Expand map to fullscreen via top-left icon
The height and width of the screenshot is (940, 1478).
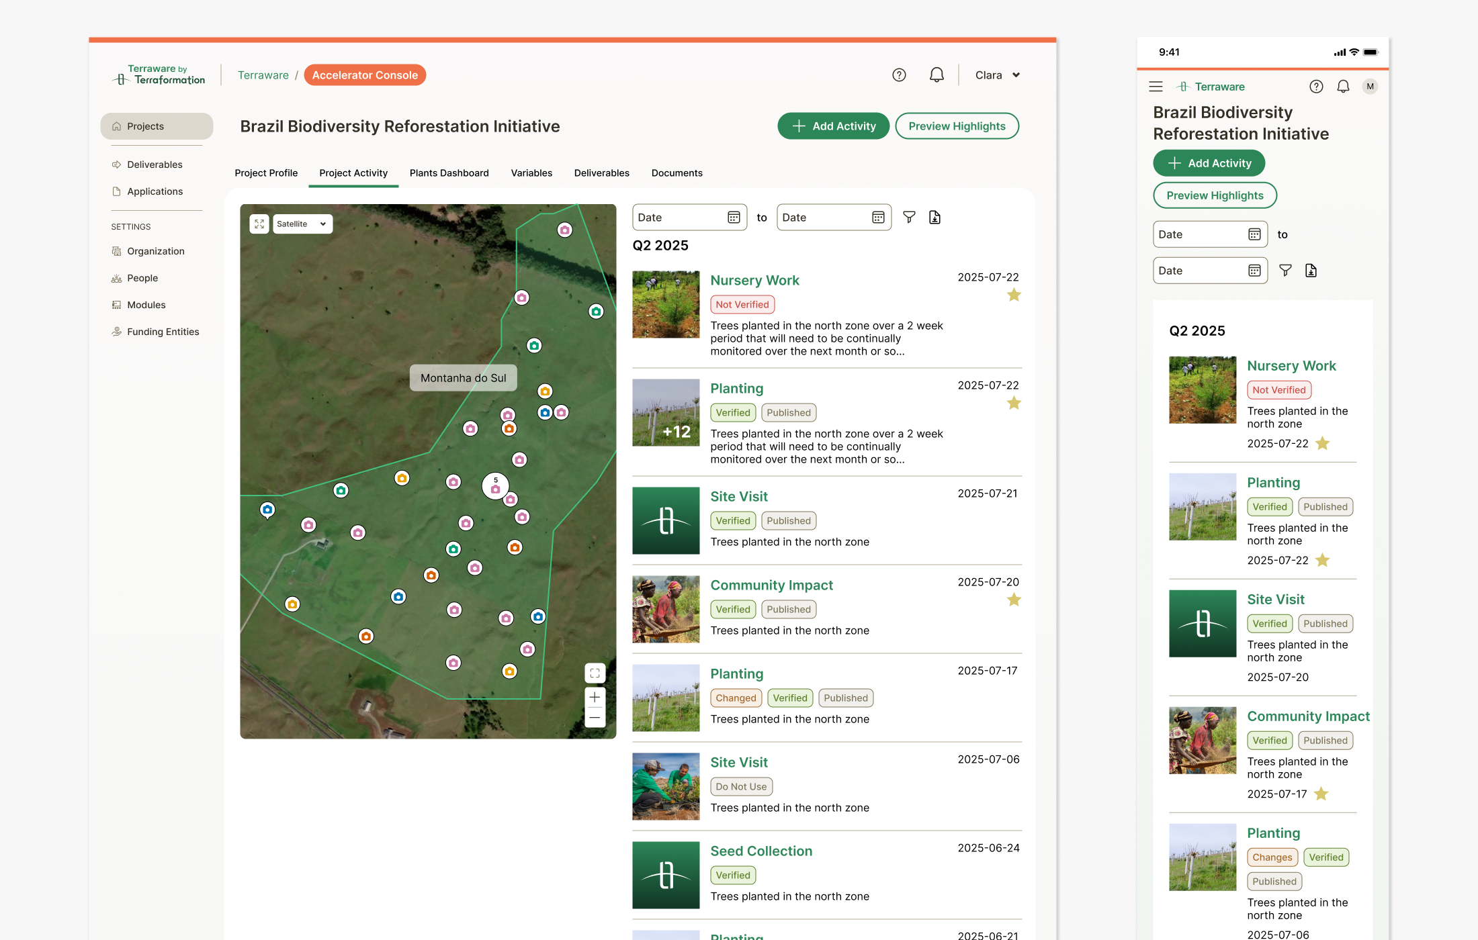259,224
